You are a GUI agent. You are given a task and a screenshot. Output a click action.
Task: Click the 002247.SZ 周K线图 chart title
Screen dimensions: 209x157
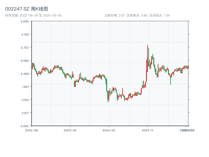[x=27, y=9]
